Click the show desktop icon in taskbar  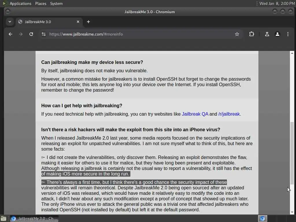[x=3, y=219]
